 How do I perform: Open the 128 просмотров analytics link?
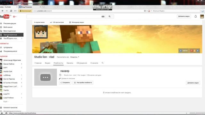[57, 22]
